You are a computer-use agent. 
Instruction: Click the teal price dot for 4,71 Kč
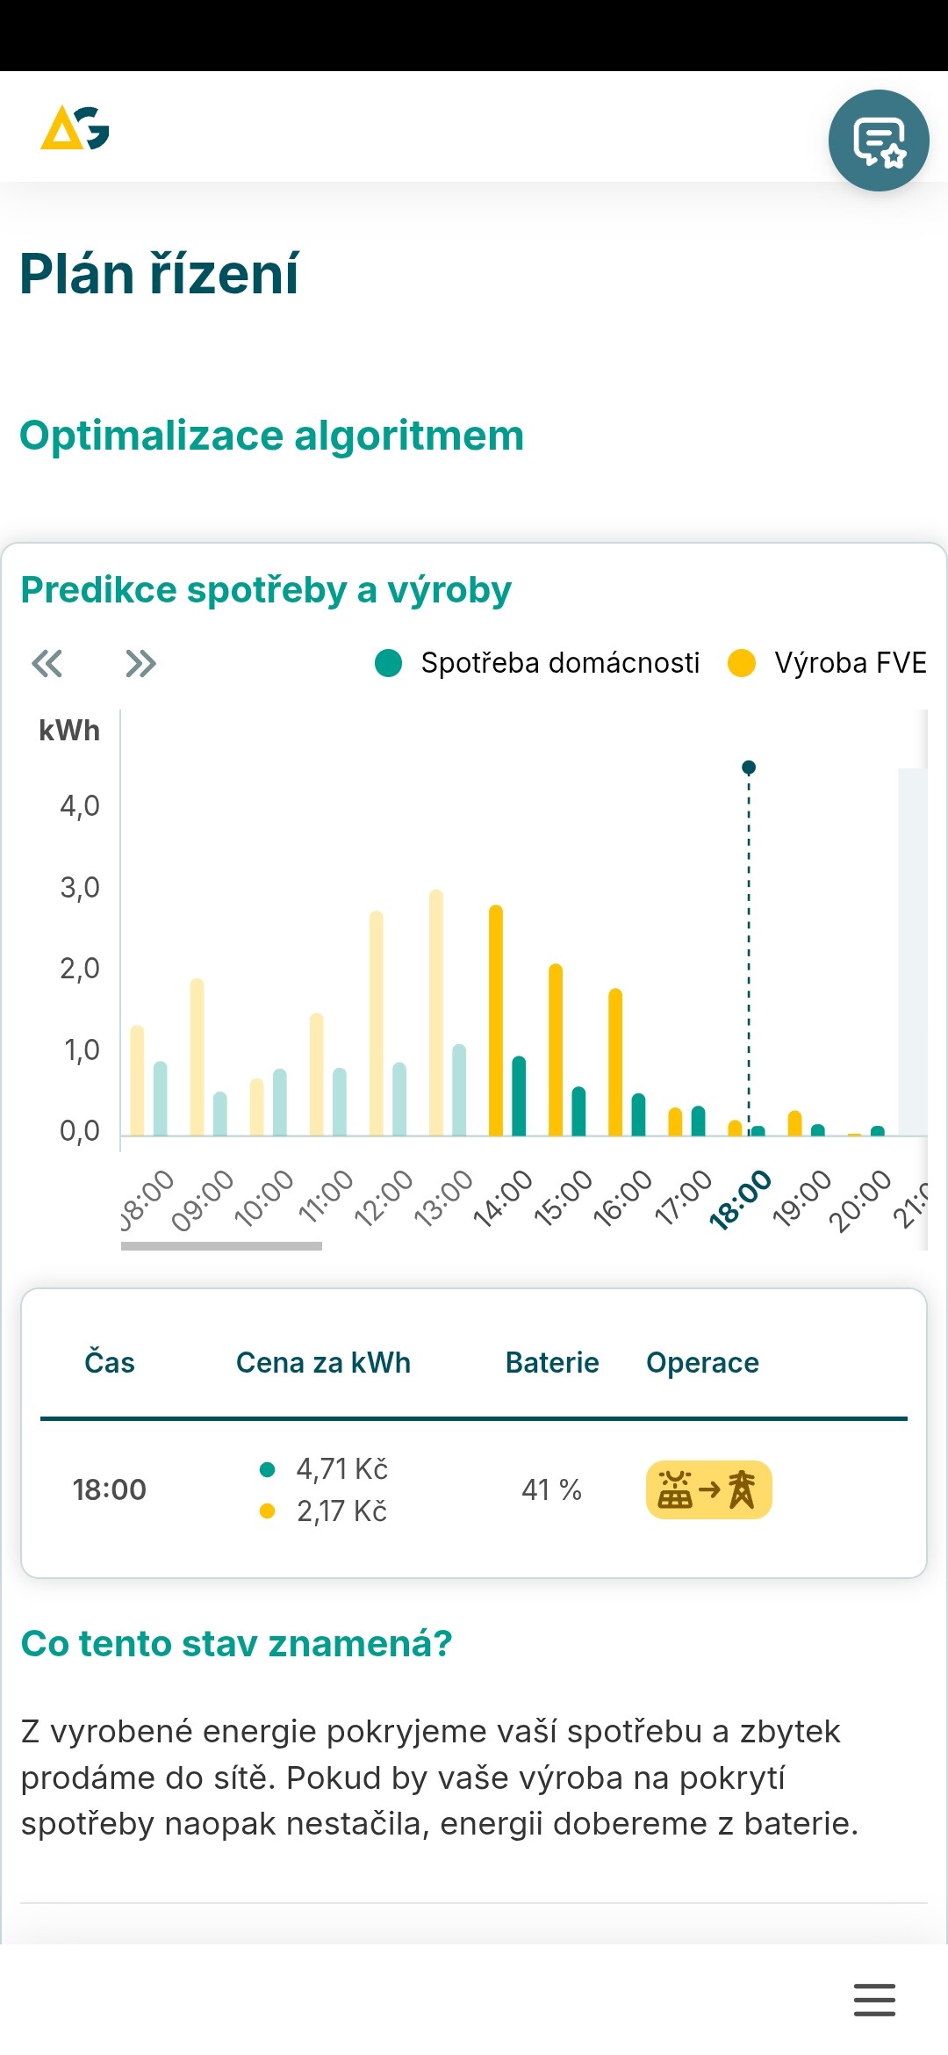click(x=268, y=1469)
